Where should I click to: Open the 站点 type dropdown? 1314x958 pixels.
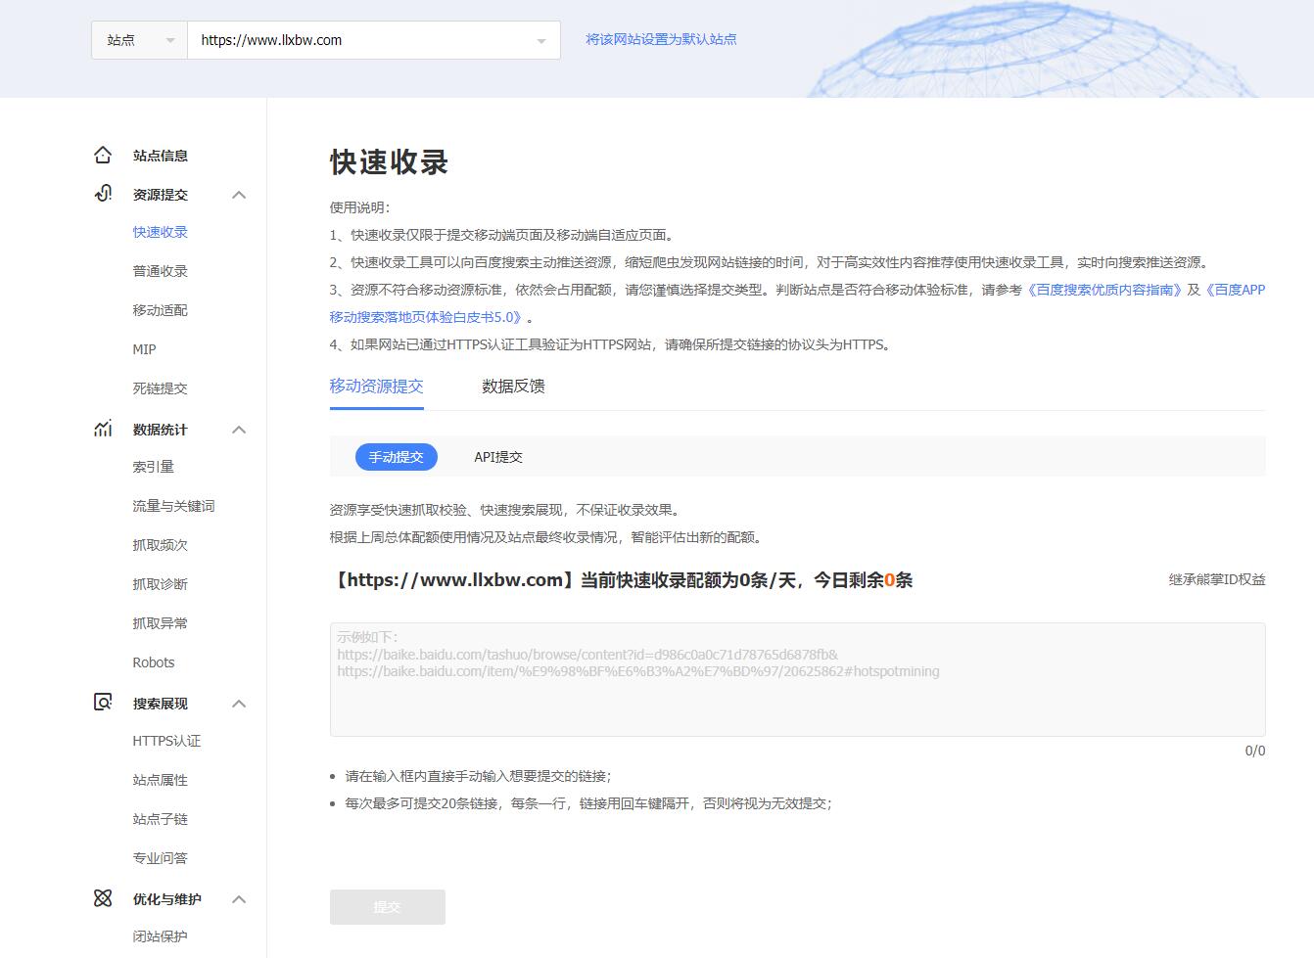[139, 40]
